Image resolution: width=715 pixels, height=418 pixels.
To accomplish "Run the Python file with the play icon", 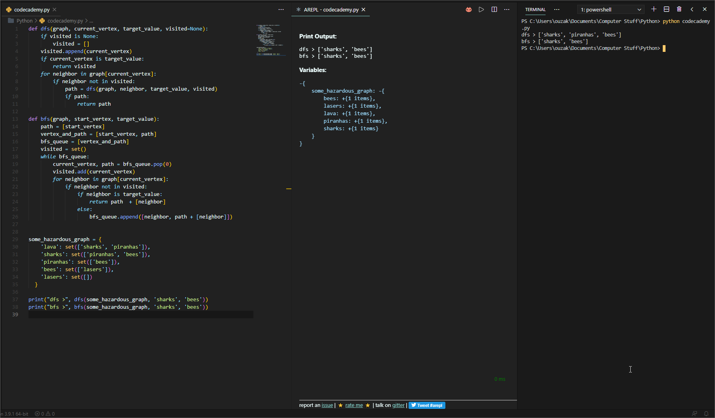I will (481, 9).
